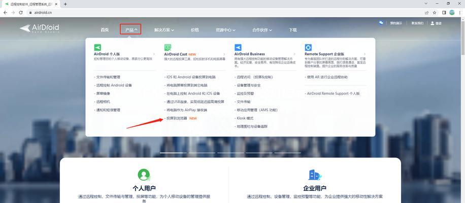Click the airdroid.cn address bar
Viewport: 465px width, 203px height.
pos(225,13)
